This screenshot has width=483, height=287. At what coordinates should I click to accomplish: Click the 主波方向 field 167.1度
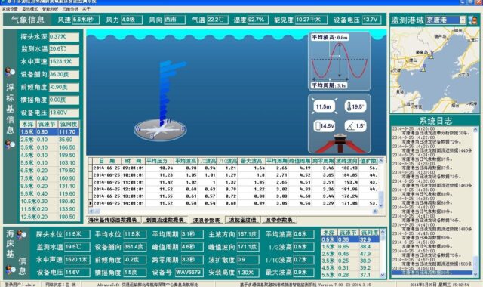(x=248, y=234)
